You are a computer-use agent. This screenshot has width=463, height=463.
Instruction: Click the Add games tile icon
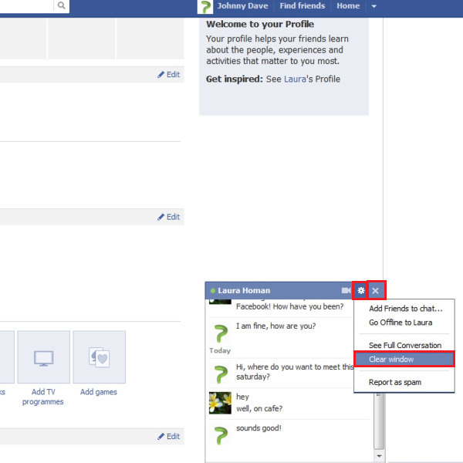100,357
